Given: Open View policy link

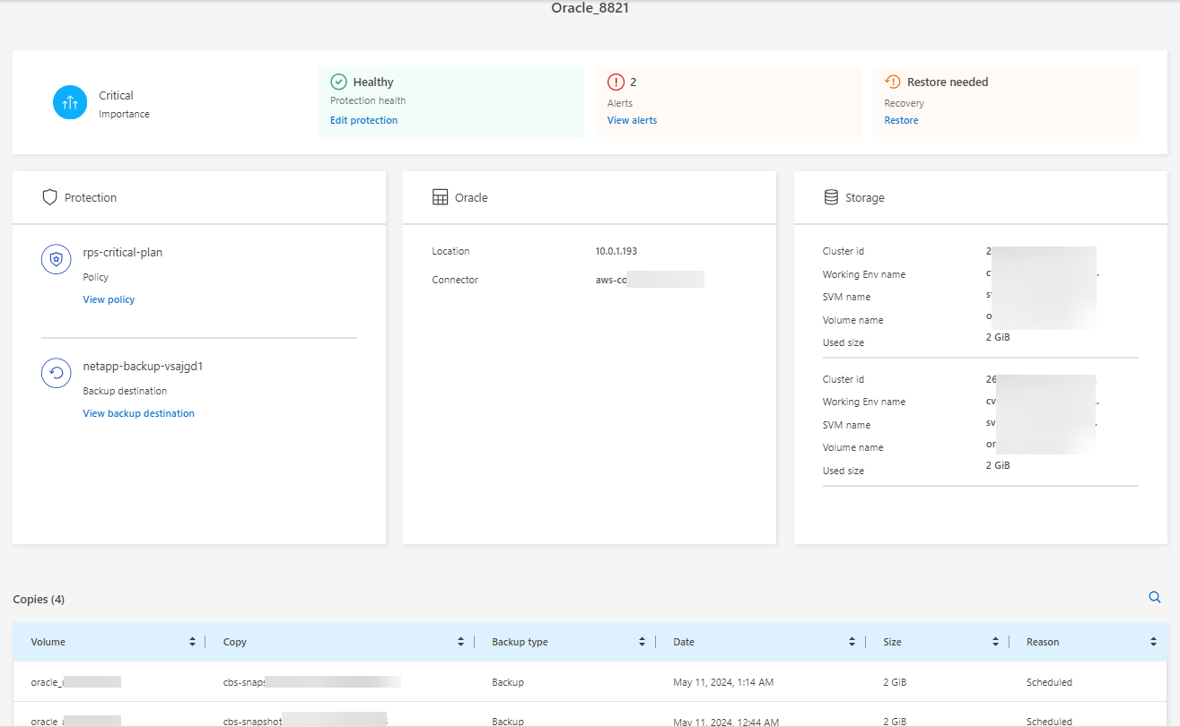Looking at the screenshot, I should pyautogui.click(x=109, y=299).
